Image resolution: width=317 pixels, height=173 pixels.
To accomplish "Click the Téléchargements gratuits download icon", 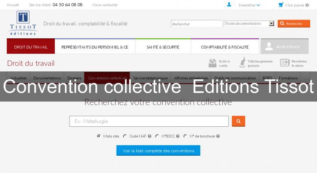I will [x=242, y=62].
